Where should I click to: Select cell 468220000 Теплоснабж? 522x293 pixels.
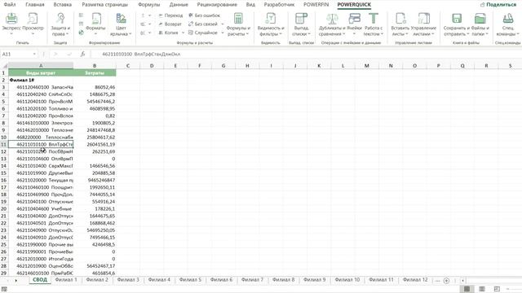coord(41,138)
